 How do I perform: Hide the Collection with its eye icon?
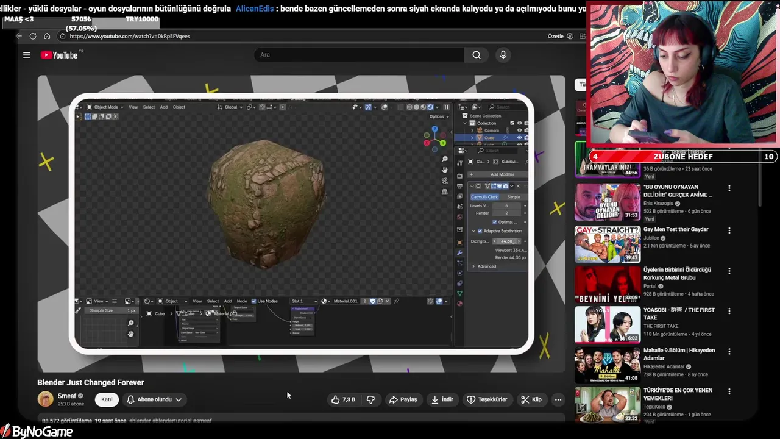[519, 123]
